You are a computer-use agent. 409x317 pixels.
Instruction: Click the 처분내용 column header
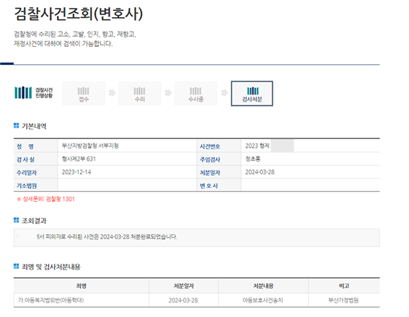coord(263,286)
